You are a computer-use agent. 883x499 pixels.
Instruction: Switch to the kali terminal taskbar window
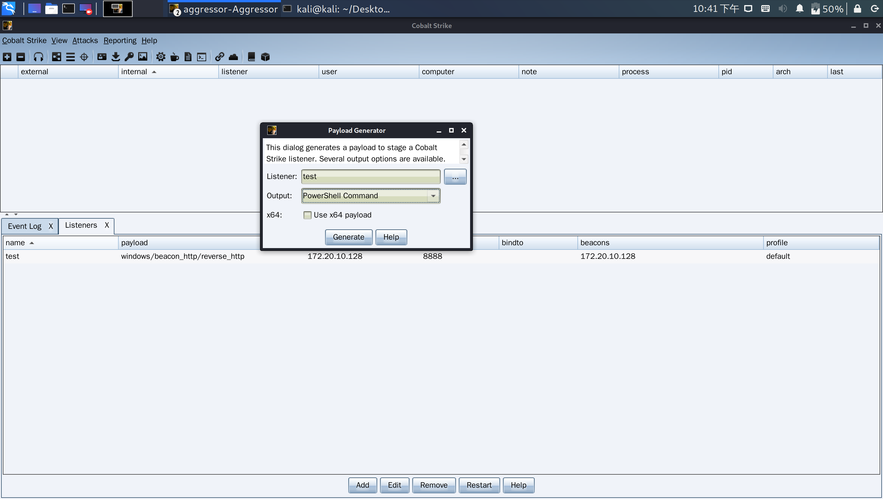point(338,9)
